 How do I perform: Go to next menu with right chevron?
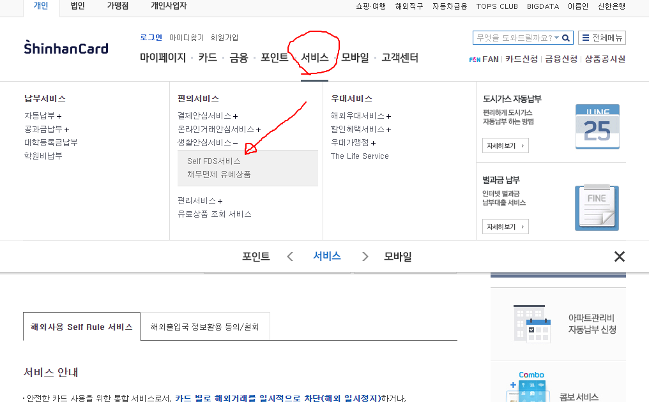[365, 257]
